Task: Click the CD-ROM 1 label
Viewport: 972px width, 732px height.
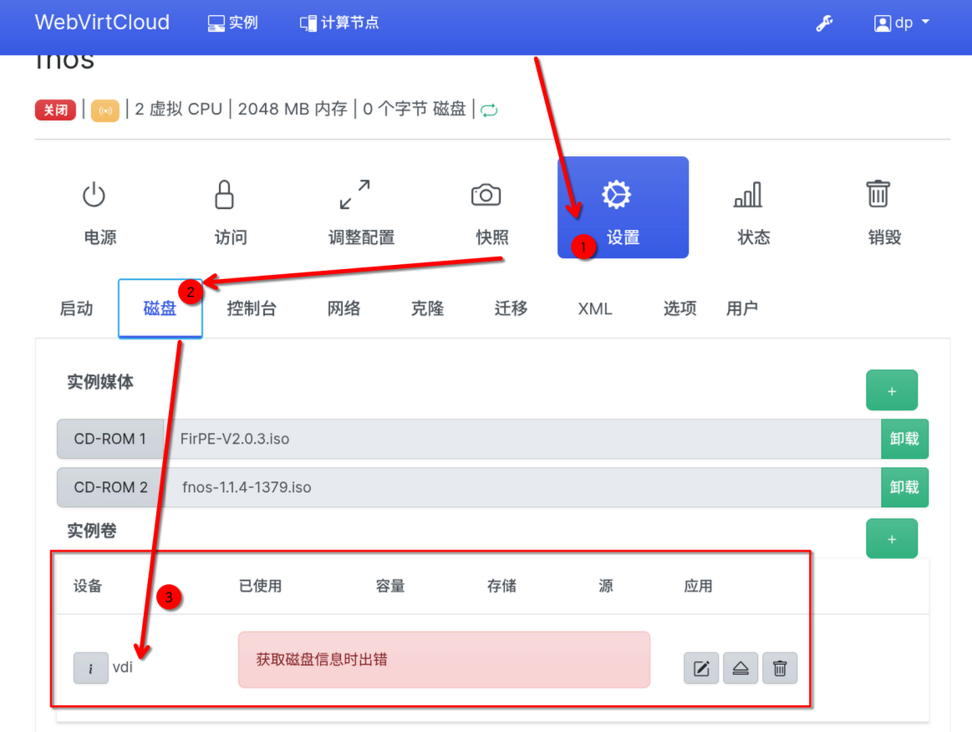Action: (x=110, y=439)
